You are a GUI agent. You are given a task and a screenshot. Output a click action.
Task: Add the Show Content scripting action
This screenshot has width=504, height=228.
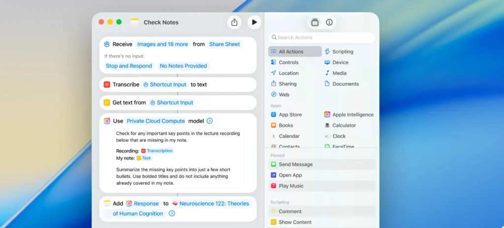[322, 222]
